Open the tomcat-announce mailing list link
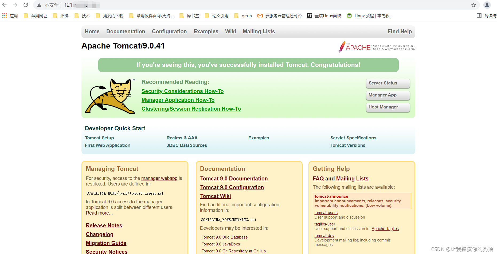 pos(331,196)
